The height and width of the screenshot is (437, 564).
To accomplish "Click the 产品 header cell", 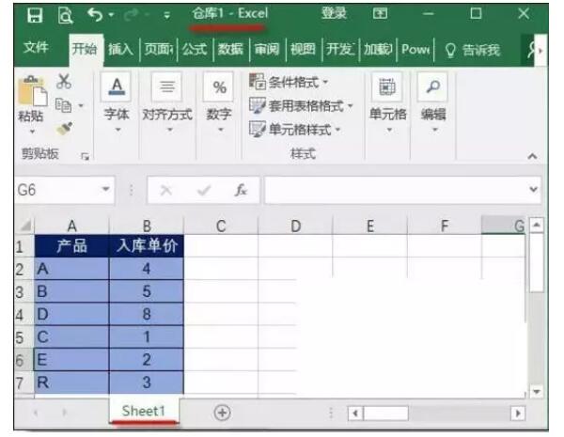I will point(71,246).
